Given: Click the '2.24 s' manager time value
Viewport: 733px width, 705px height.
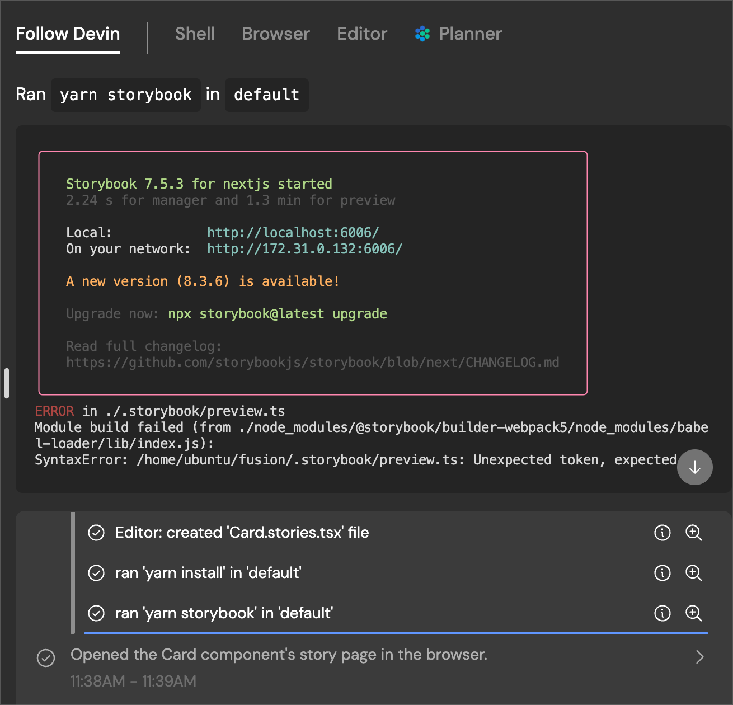Looking at the screenshot, I should pyautogui.click(x=90, y=200).
